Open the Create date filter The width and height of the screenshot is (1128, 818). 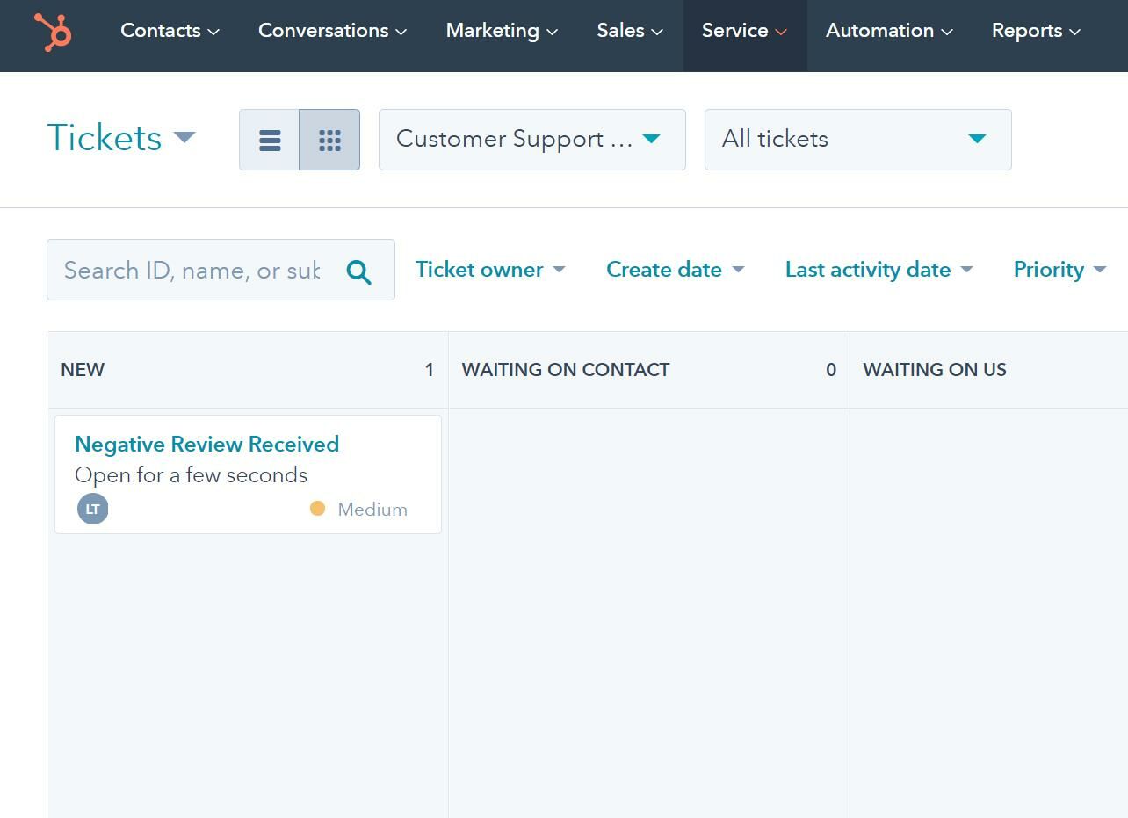click(x=675, y=270)
